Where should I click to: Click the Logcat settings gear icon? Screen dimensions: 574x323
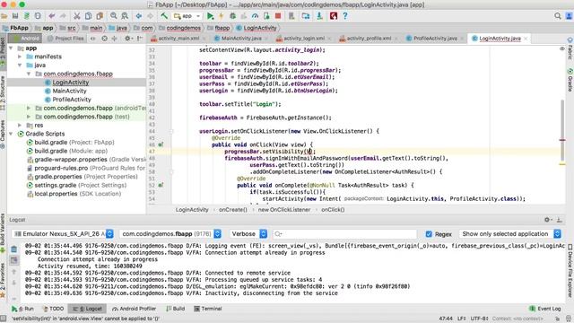pyautogui.click(x=547, y=220)
